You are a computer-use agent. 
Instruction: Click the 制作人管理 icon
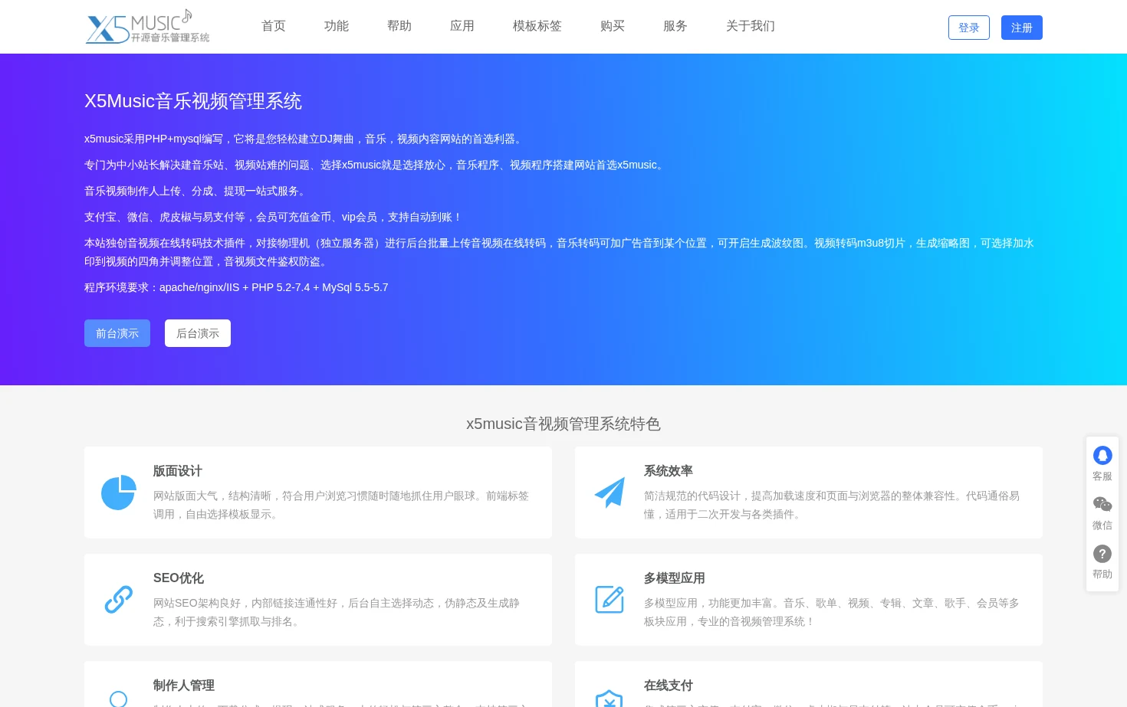pyautogui.click(x=119, y=699)
